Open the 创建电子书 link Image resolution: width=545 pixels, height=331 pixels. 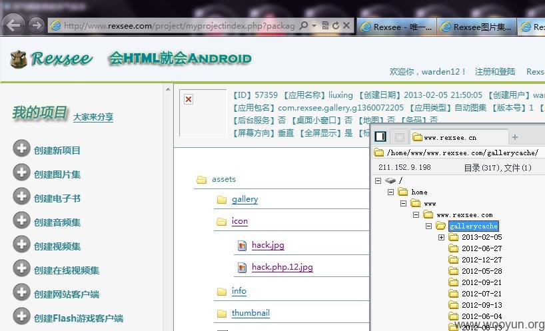(57, 198)
